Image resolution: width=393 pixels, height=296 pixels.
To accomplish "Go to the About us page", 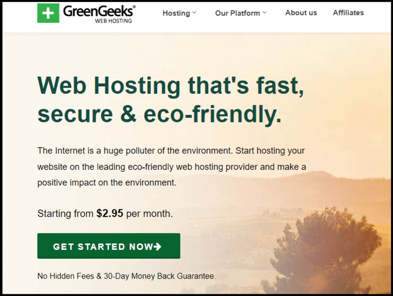I will click(x=301, y=13).
